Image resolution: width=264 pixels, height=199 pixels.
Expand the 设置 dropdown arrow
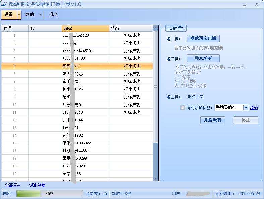pos(19,15)
